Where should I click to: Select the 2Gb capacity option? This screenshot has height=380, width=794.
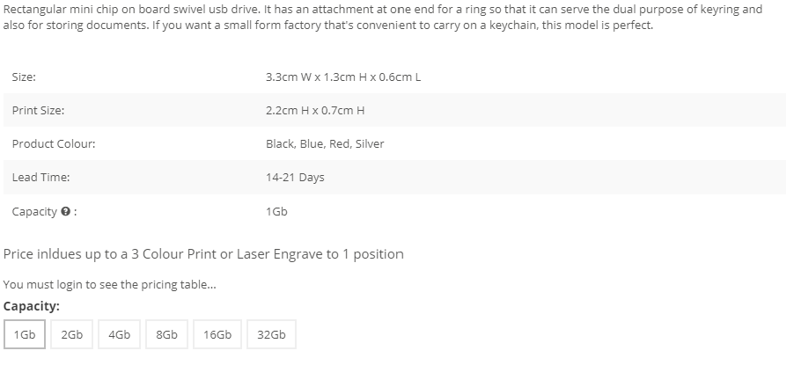[72, 334]
